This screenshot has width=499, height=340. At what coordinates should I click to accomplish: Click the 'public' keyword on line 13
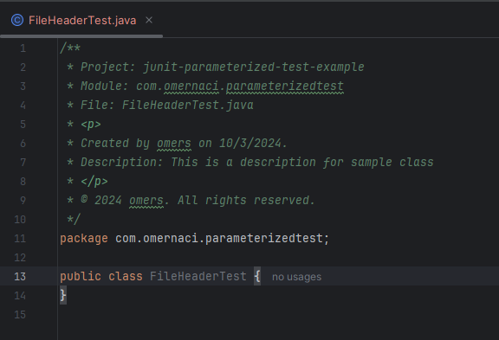81,276
